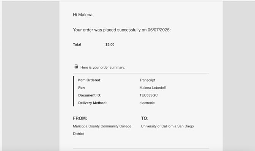
Task: Click Maricopa County Community College sender text
Action: (x=102, y=126)
